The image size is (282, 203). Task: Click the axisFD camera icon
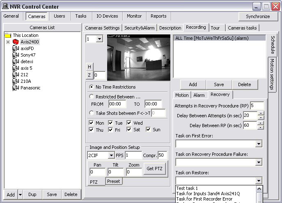[x=16, y=48]
